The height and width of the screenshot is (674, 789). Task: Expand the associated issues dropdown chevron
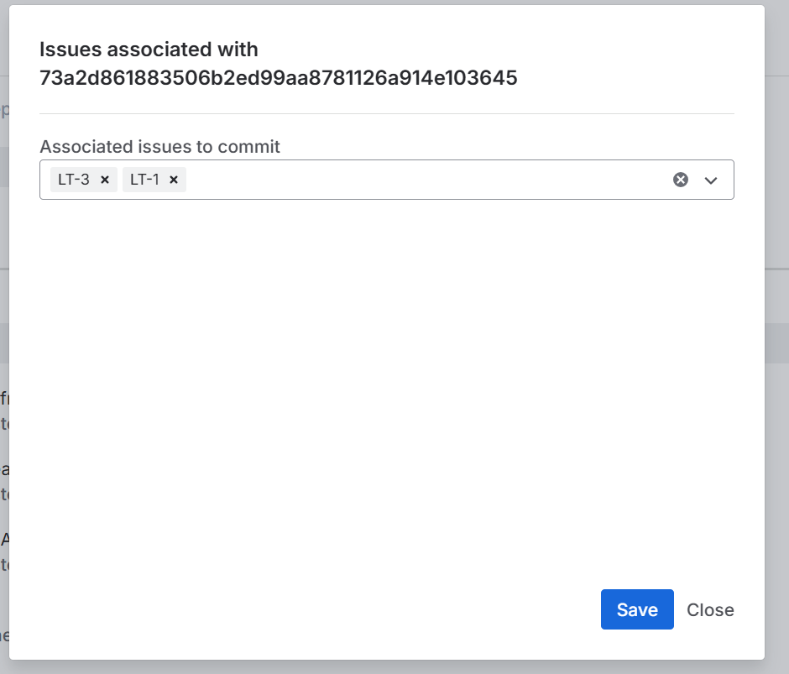(x=711, y=180)
